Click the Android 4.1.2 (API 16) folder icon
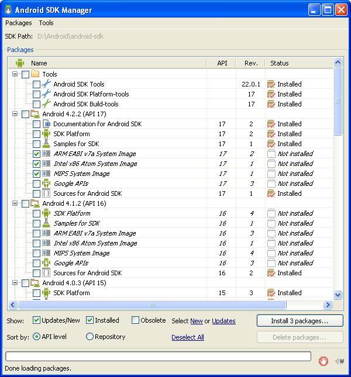Viewport: 351px width, 377px height. point(35,203)
